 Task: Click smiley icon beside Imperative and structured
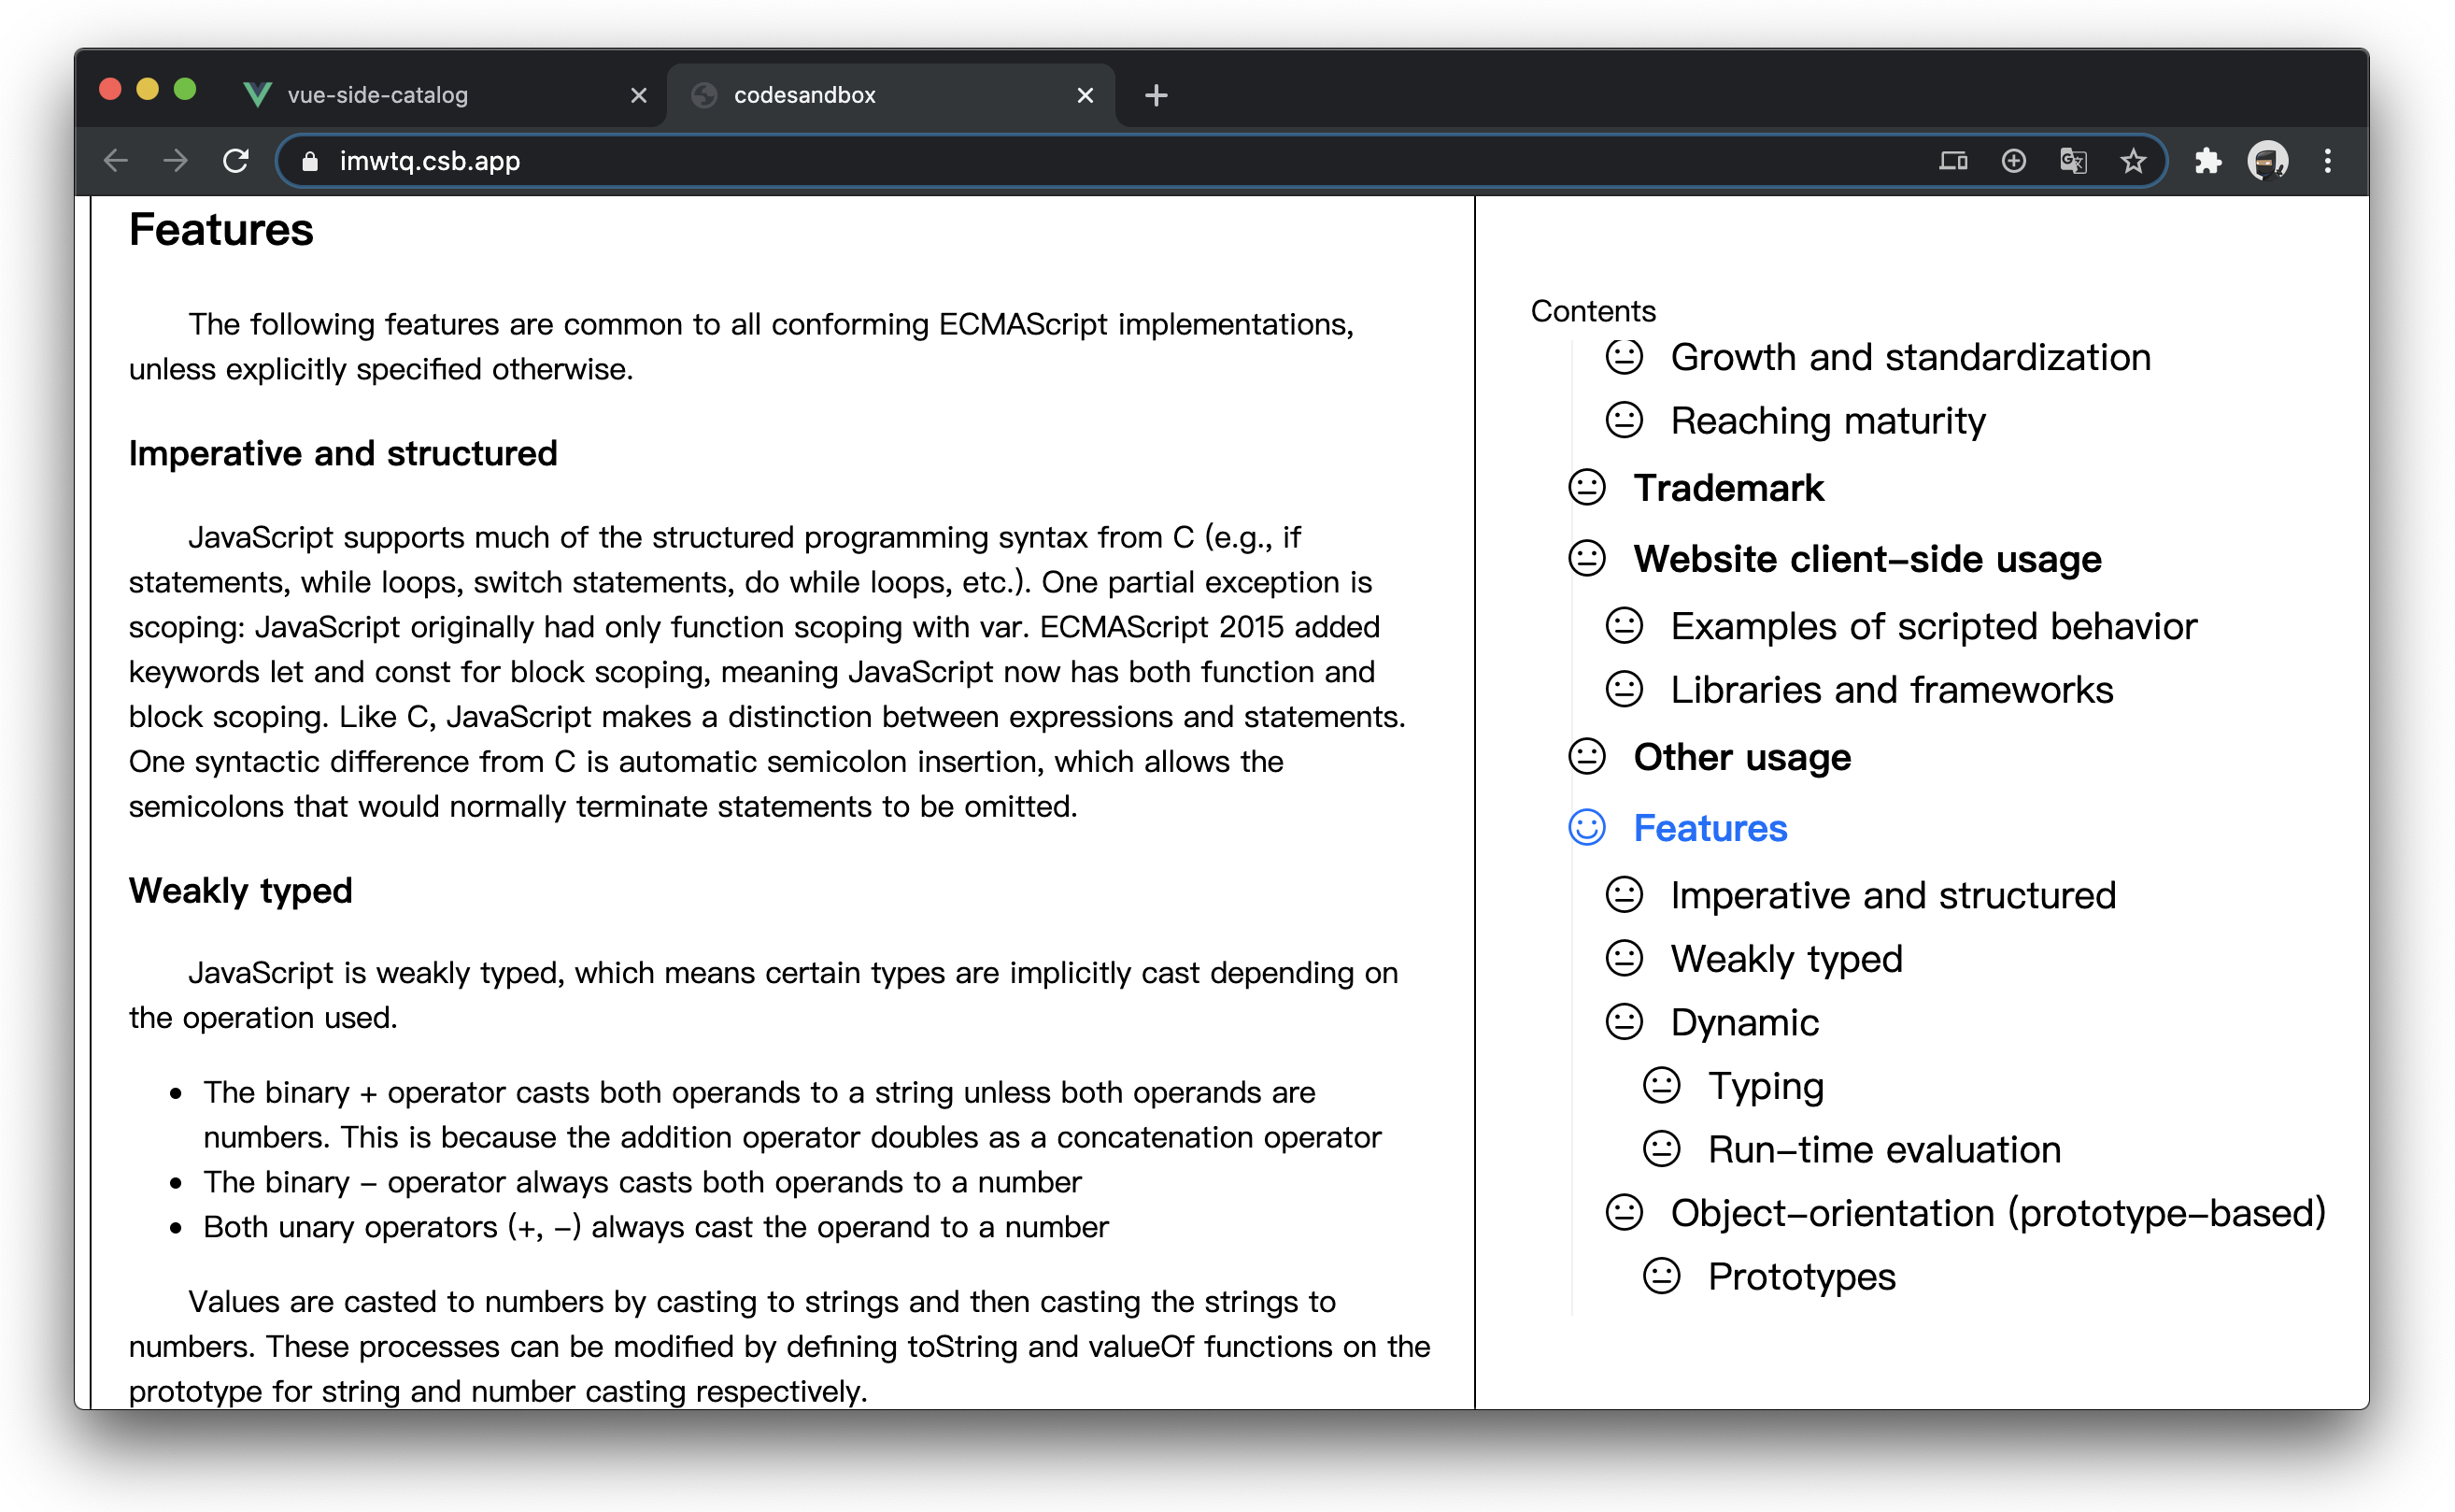click(1625, 895)
